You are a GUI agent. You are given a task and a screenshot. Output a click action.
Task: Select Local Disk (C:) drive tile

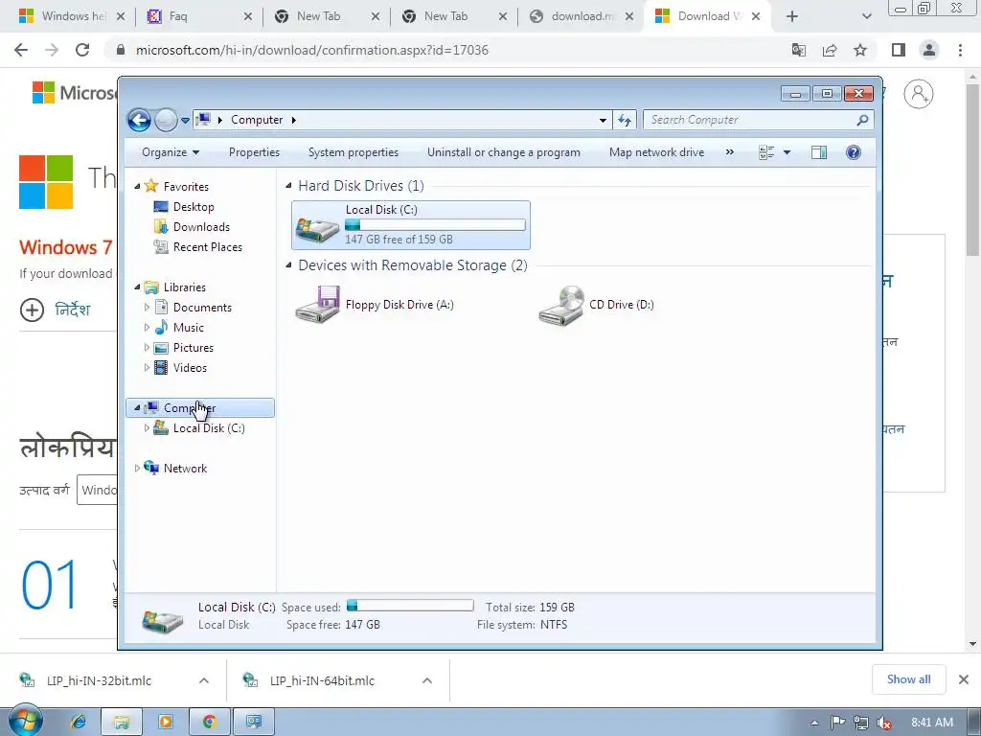(411, 225)
